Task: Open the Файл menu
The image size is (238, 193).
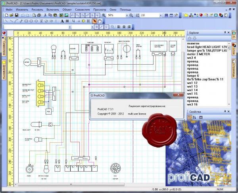Action: coord(9,10)
